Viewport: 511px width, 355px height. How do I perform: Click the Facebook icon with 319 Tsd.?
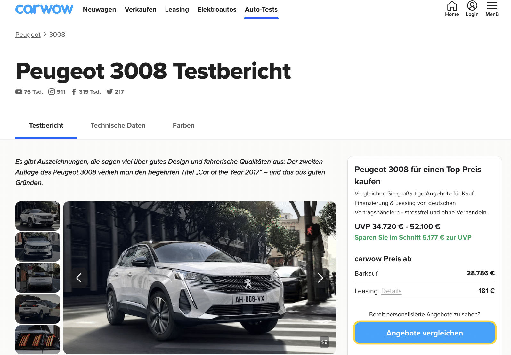click(x=74, y=92)
